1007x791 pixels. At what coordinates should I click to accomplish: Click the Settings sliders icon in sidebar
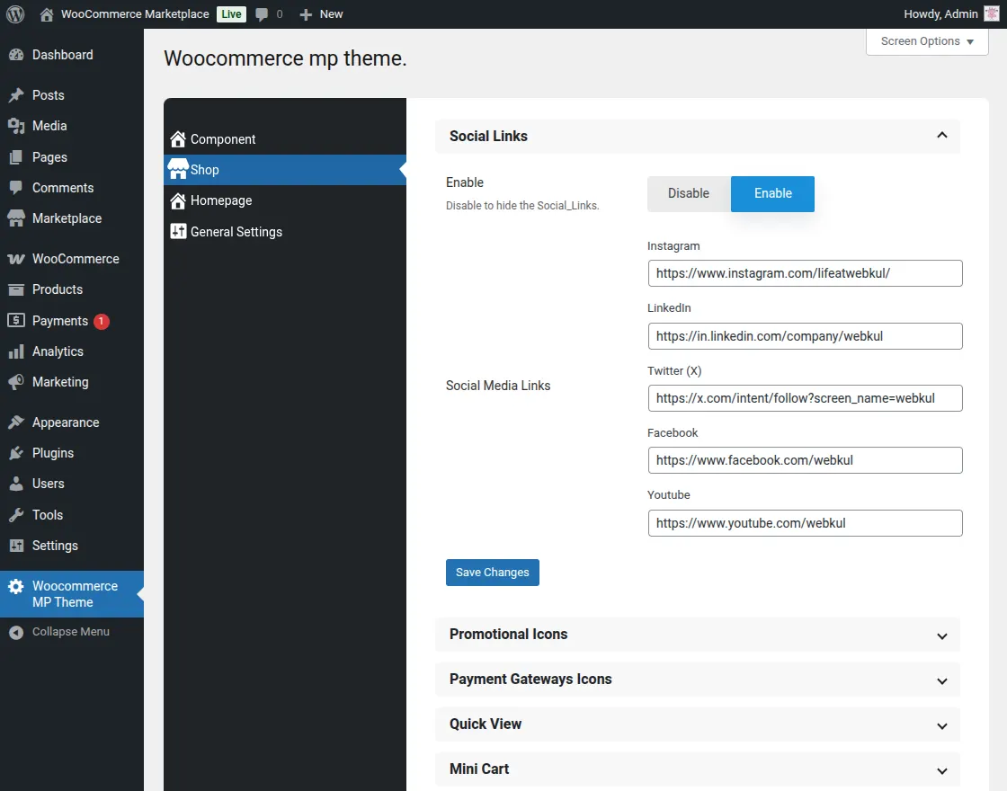(16, 546)
